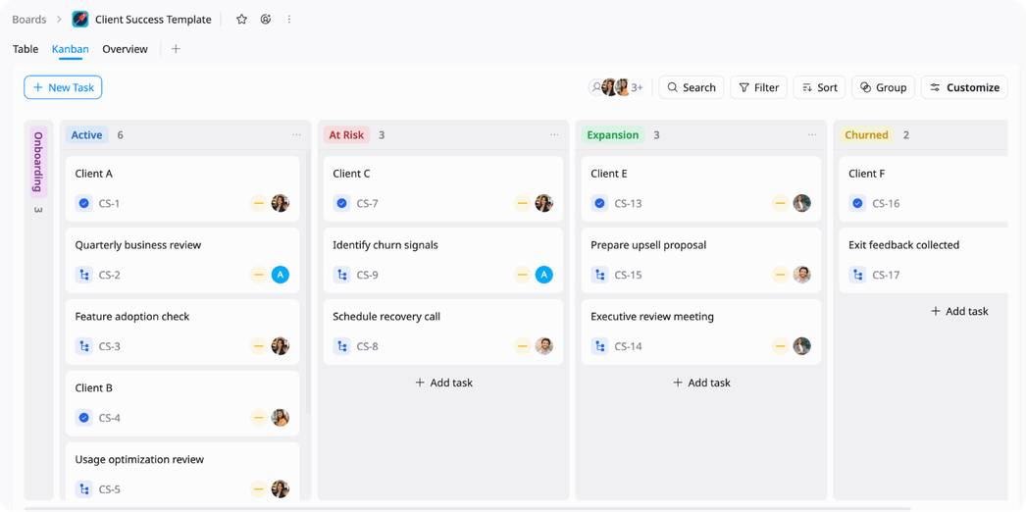The width and height of the screenshot is (1026, 512).
Task: Click the subtask icon on CS-9
Action: point(341,275)
